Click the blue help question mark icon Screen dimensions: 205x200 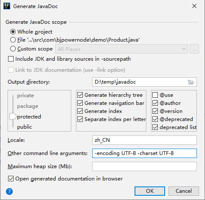coord(9,192)
